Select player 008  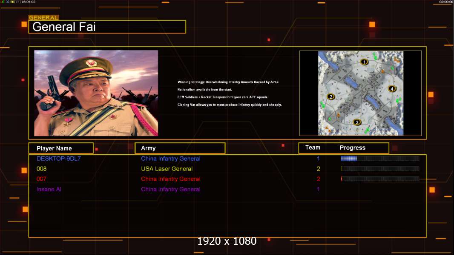coord(41,169)
